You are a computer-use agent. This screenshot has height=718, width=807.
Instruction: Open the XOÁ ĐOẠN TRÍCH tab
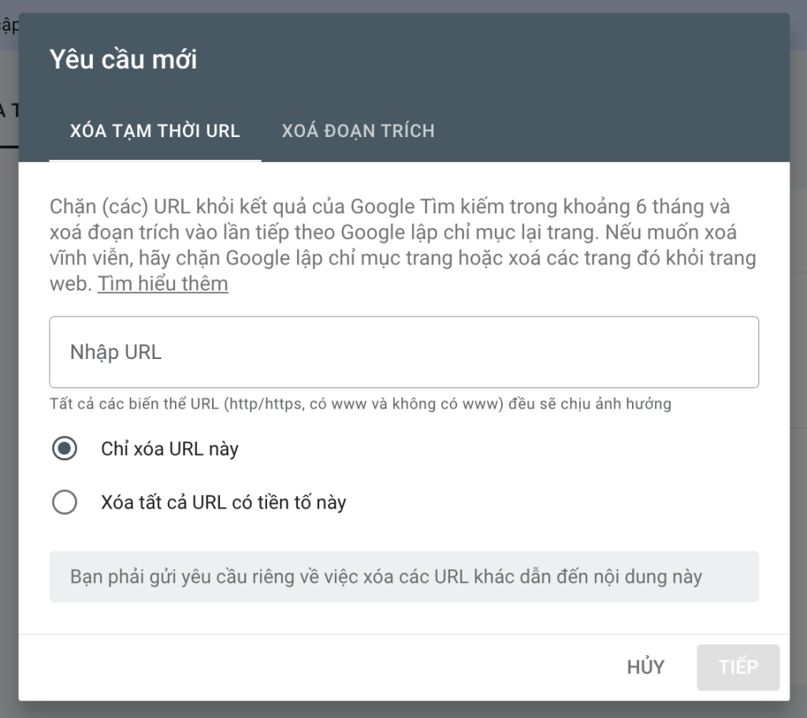(359, 131)
